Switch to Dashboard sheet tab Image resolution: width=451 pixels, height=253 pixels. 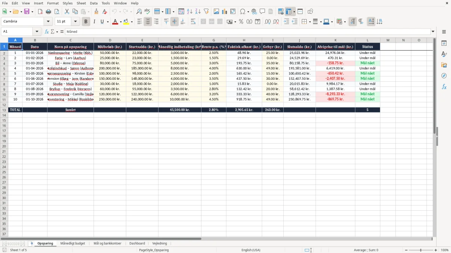pyautogui.click(x=137, y=243)
